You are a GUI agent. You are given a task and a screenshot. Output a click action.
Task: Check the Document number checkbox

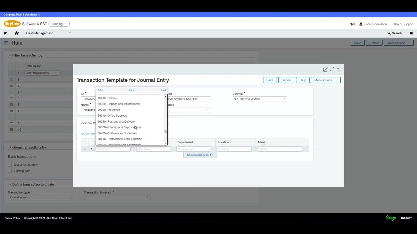[10, 165]
